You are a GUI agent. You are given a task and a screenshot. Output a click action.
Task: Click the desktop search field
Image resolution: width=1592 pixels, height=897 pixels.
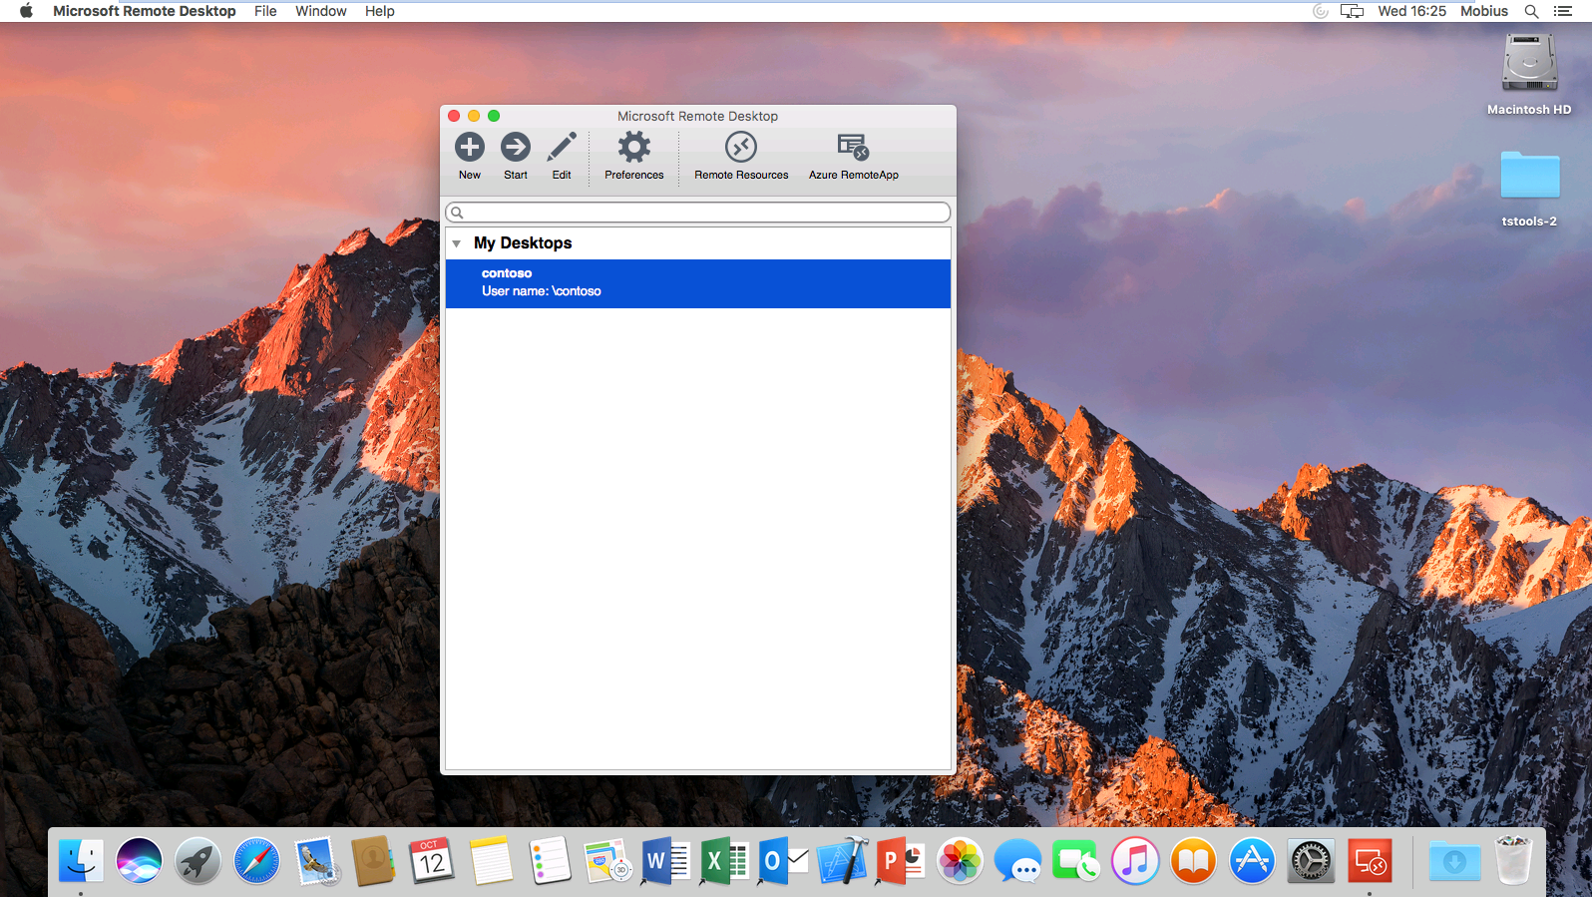pyautogui.click(x=698, y=213)
